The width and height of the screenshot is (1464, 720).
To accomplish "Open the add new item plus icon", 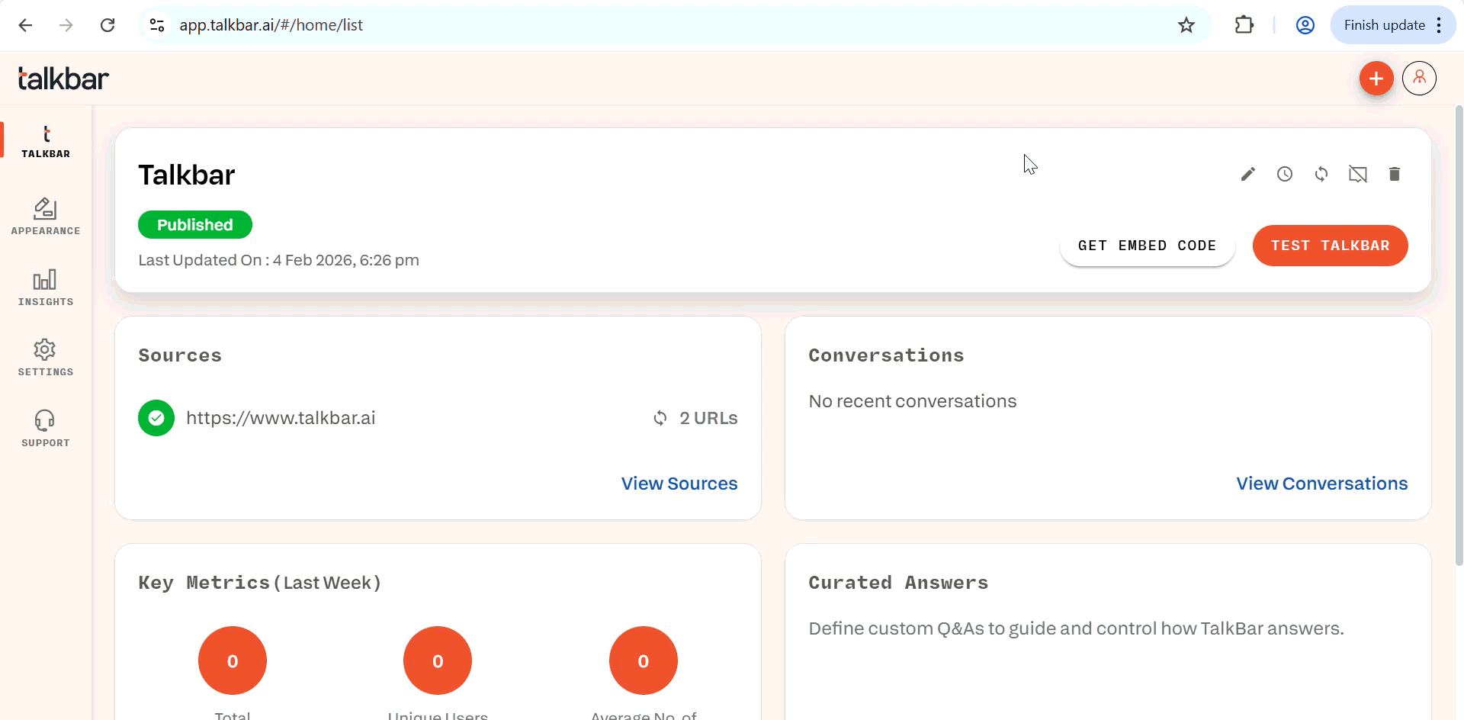I will (x=1376, y=78).
